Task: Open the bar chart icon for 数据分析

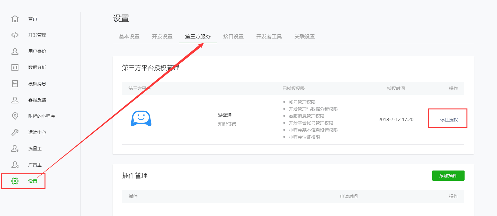Action: pos(15,67)
